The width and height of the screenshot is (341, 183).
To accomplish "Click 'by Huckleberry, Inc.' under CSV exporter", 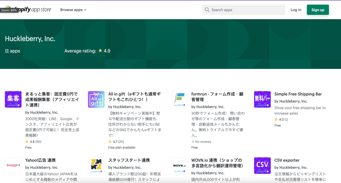I will [x=291, y=168].
